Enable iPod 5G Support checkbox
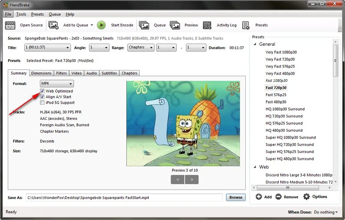345x220 pixels. pyautogui.click(x=42, y=103)
